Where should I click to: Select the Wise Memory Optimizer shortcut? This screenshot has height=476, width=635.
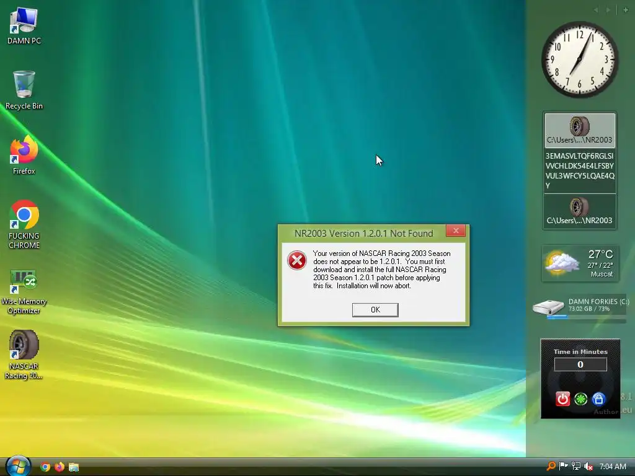[x=24, y=291]
